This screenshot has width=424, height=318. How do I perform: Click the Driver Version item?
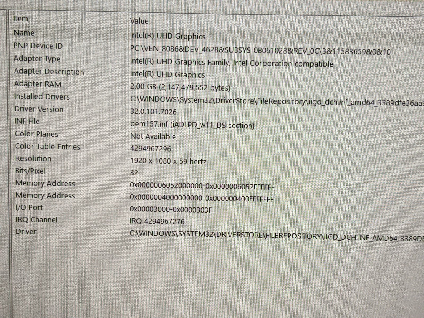[x=39, y=109]
